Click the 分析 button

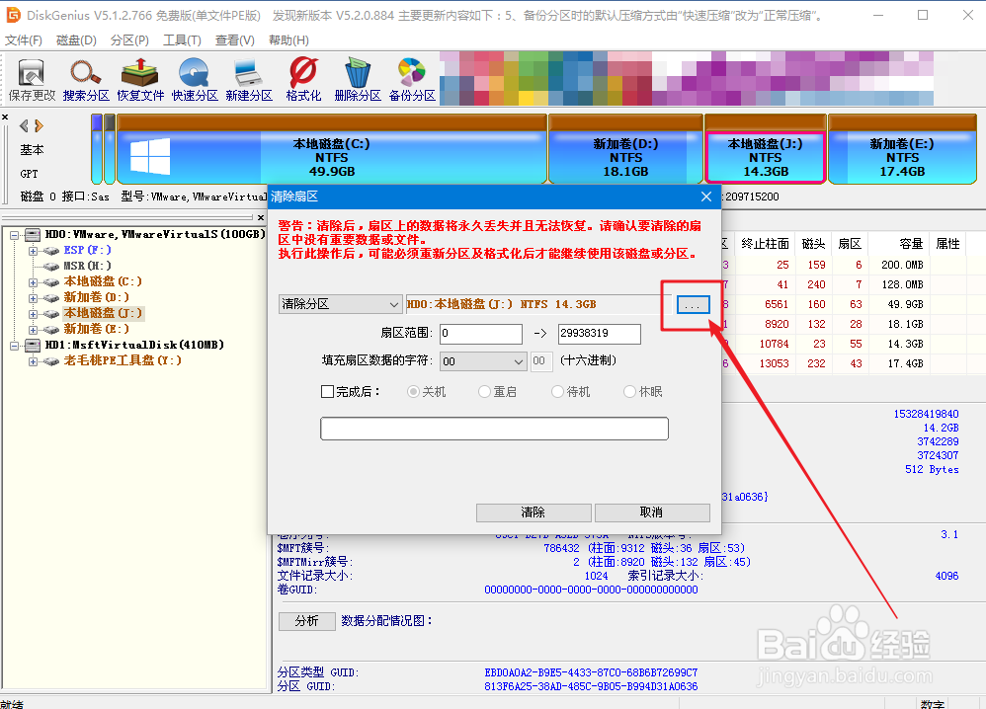(307, 620)
